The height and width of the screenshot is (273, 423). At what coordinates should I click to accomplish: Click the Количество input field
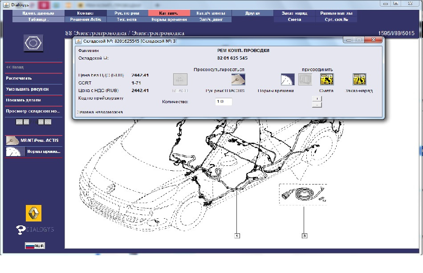click(x=223, y=101)
